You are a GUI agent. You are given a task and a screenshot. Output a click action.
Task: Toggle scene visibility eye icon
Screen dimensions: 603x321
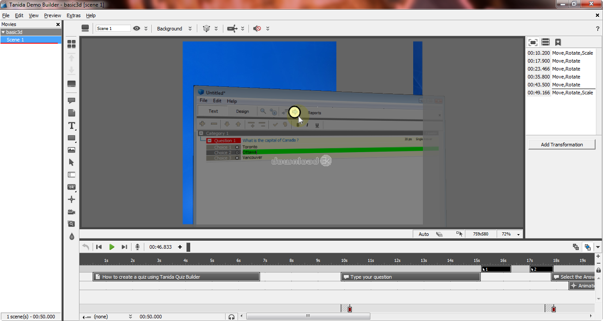tap(137, 28)
